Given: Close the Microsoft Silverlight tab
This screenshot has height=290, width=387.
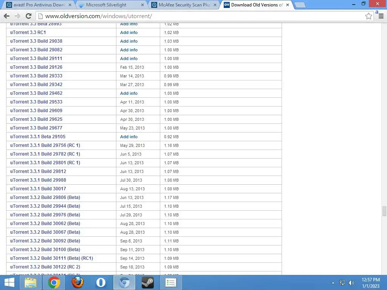Looking at the screenshot, I should [142, 5].
